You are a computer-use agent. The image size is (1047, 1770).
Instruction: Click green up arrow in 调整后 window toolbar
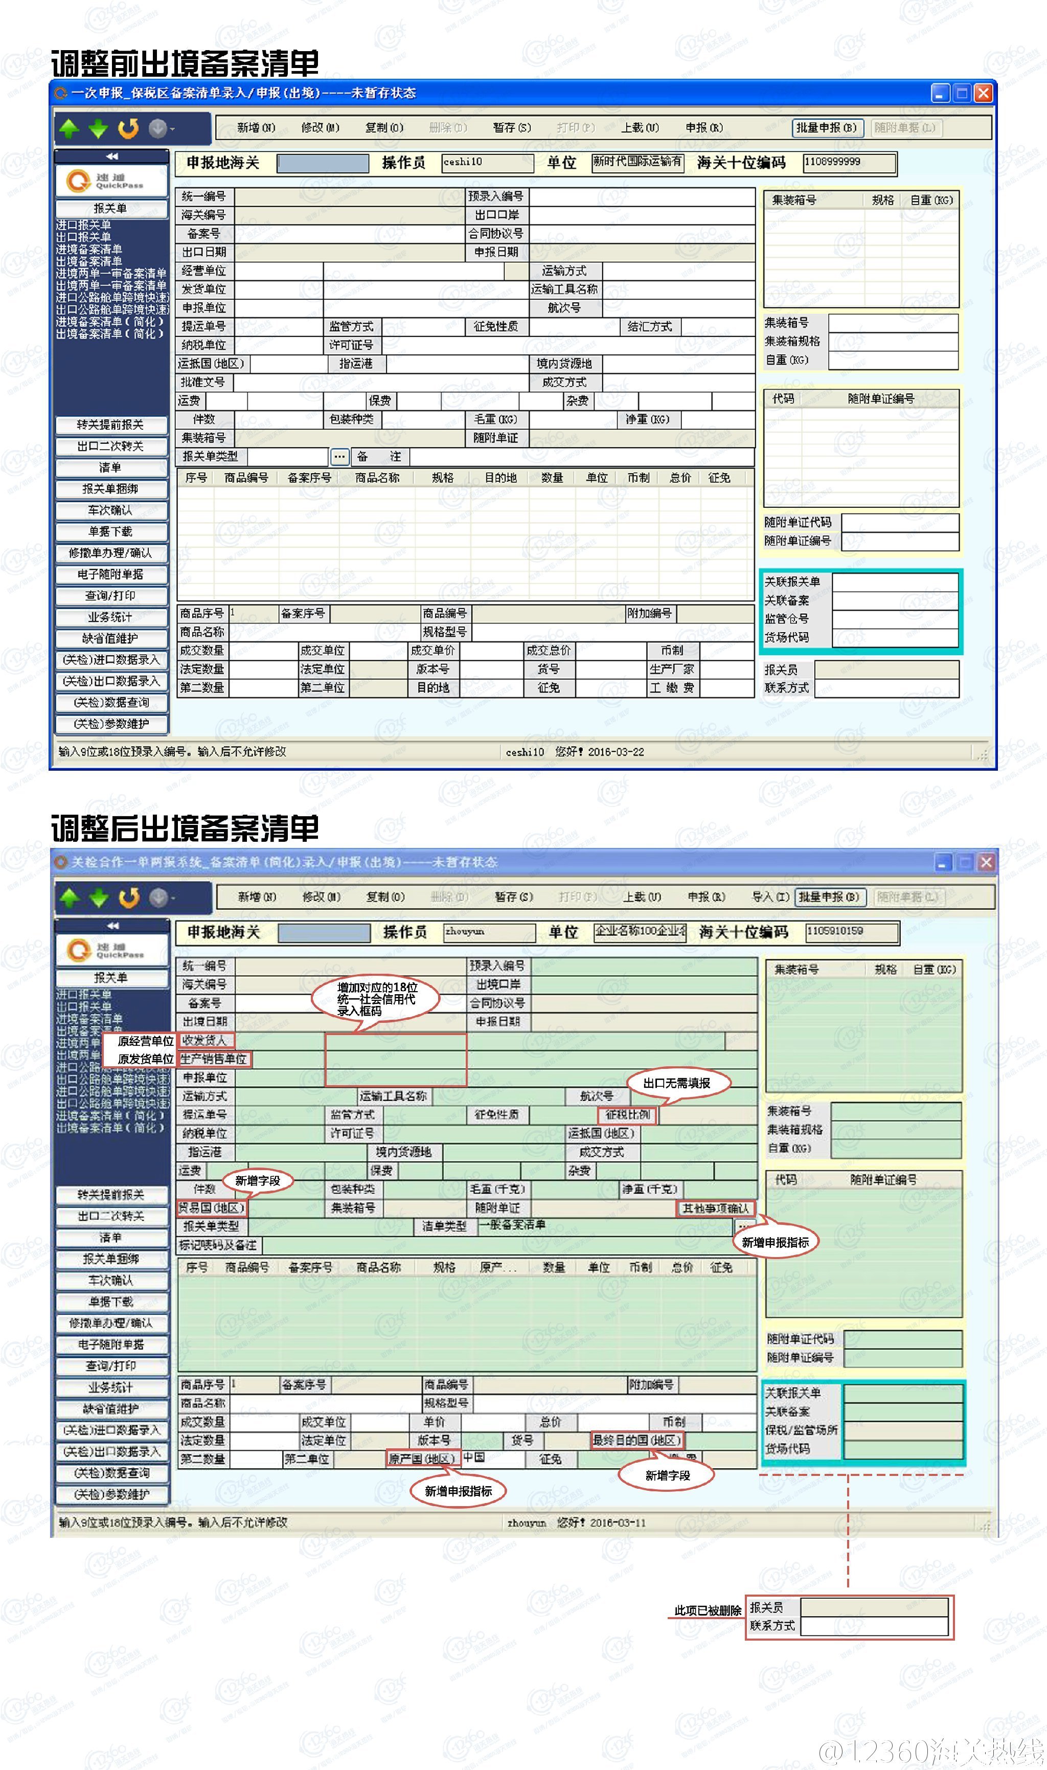(x=69, y=898)
